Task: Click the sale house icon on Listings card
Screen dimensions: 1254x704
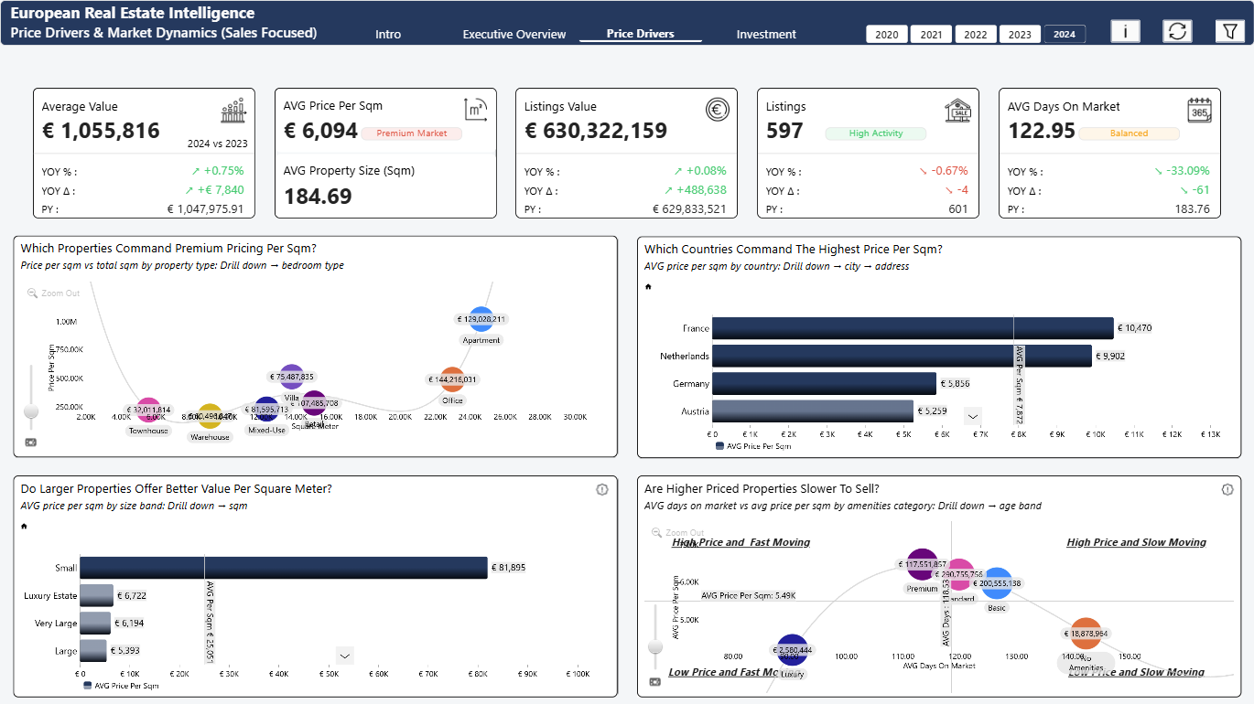Action: (x=957, y=111)
